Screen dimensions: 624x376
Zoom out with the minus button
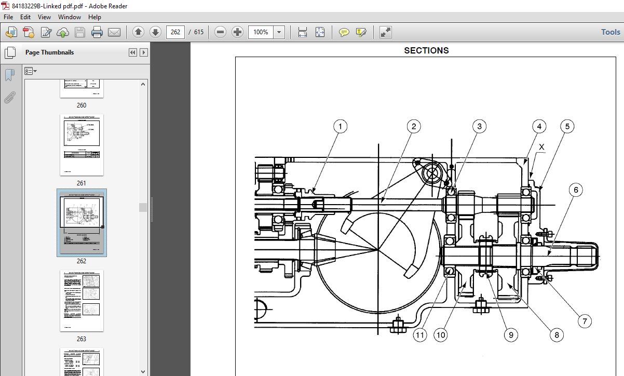[220, 32]
